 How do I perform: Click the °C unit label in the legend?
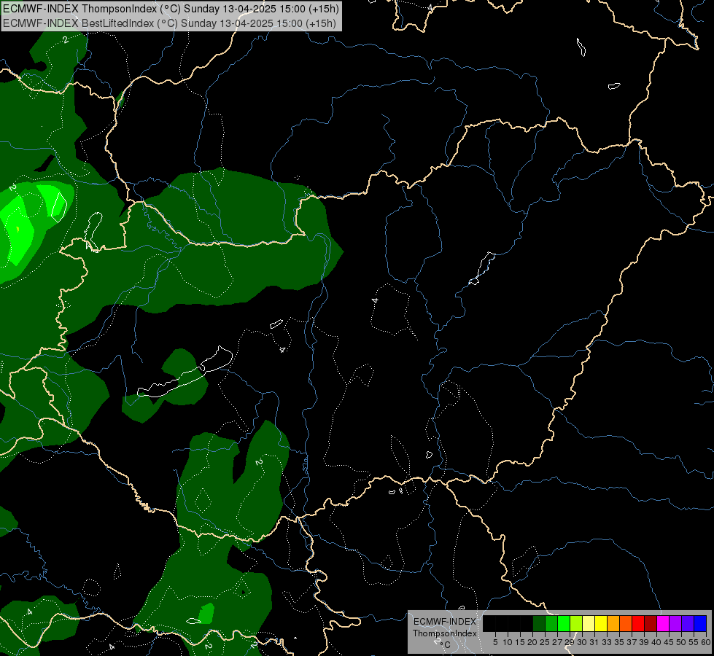click(x=446, y=645)
